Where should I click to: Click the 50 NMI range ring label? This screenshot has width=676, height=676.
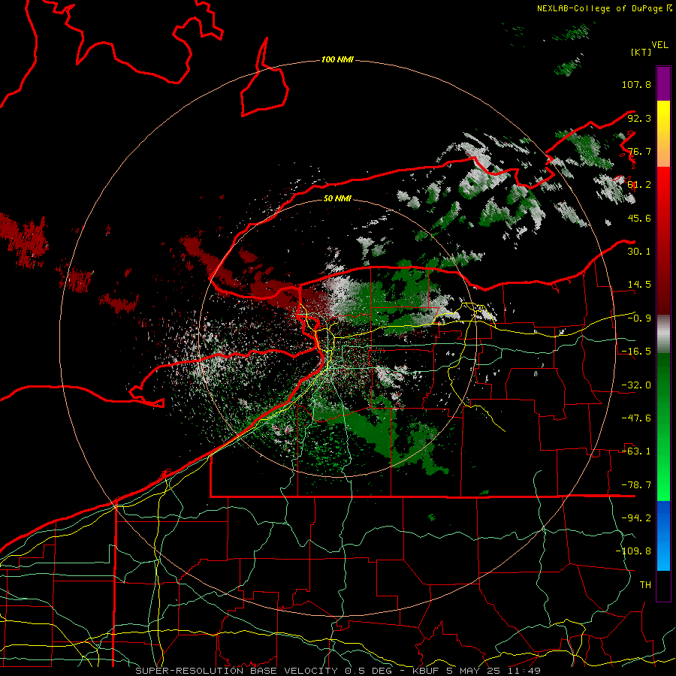pyautogui.click(x=337, y=198)
